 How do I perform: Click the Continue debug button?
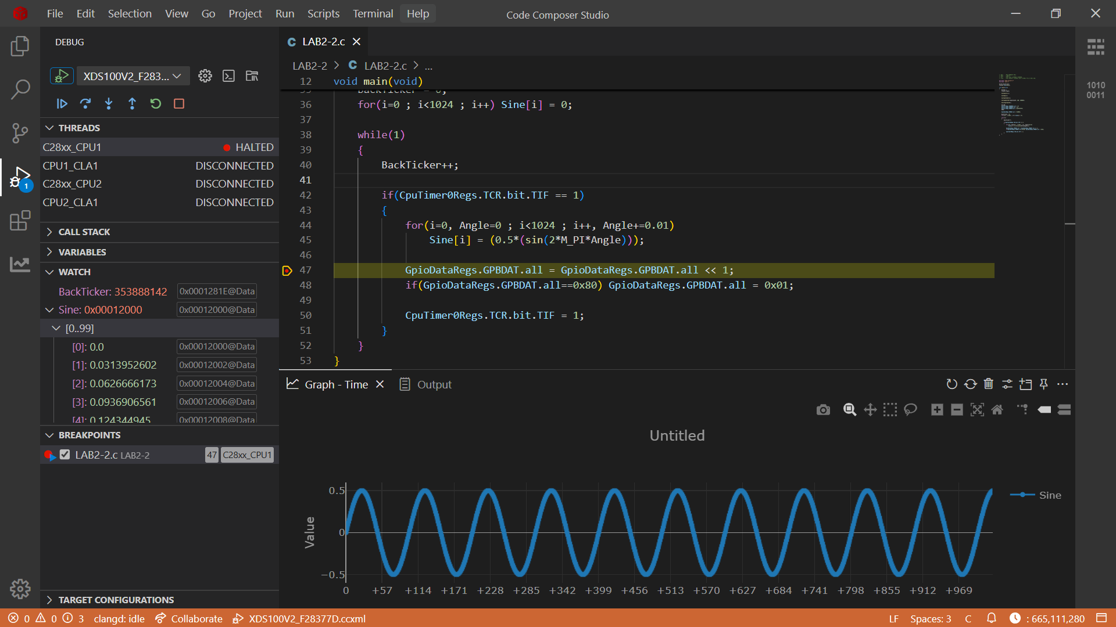tap(62, 104)
